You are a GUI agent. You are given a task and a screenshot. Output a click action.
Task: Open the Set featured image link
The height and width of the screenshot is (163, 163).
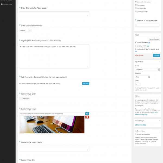click(x=140, y=125)
